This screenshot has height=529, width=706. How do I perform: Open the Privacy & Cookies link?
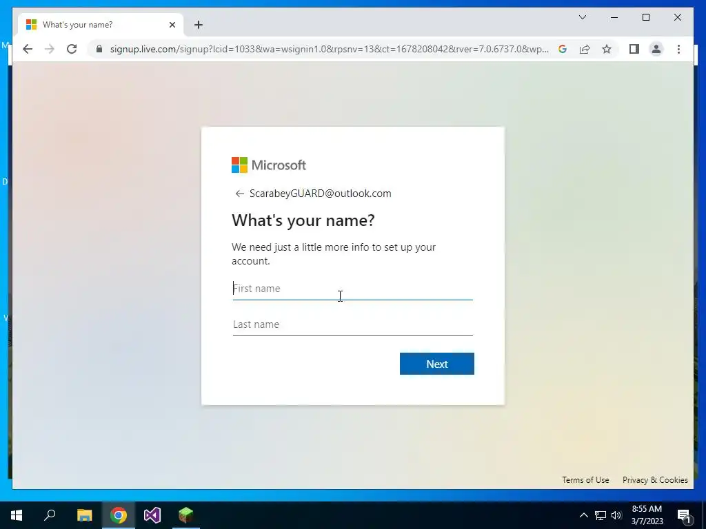point(655,480)
